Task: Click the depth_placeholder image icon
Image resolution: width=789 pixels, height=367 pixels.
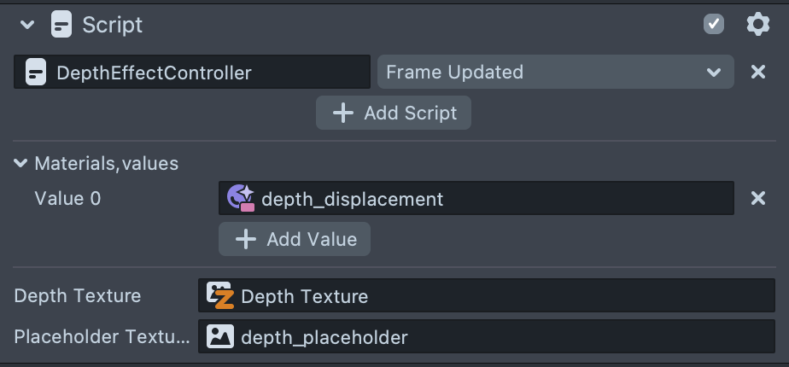Action: (220, 337)
